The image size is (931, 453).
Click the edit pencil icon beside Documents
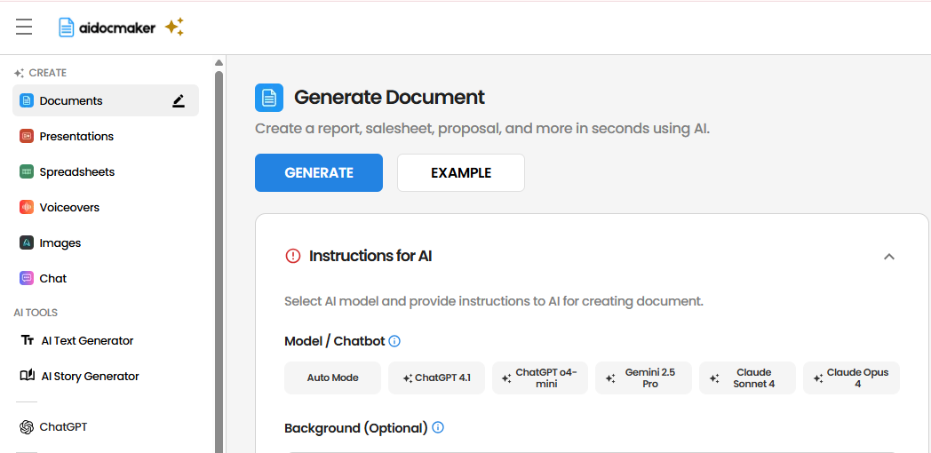pyautogui.click(x=179, y=101)
